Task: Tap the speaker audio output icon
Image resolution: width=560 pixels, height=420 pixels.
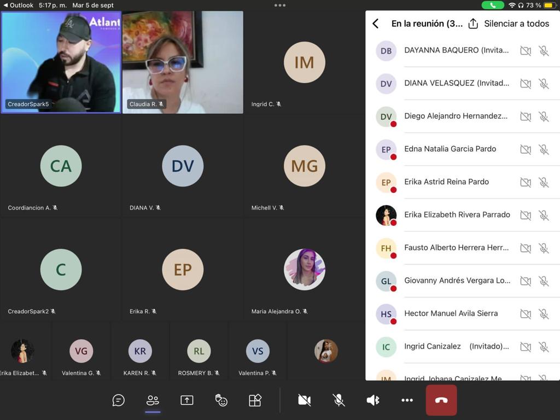Action: point(373,400)
